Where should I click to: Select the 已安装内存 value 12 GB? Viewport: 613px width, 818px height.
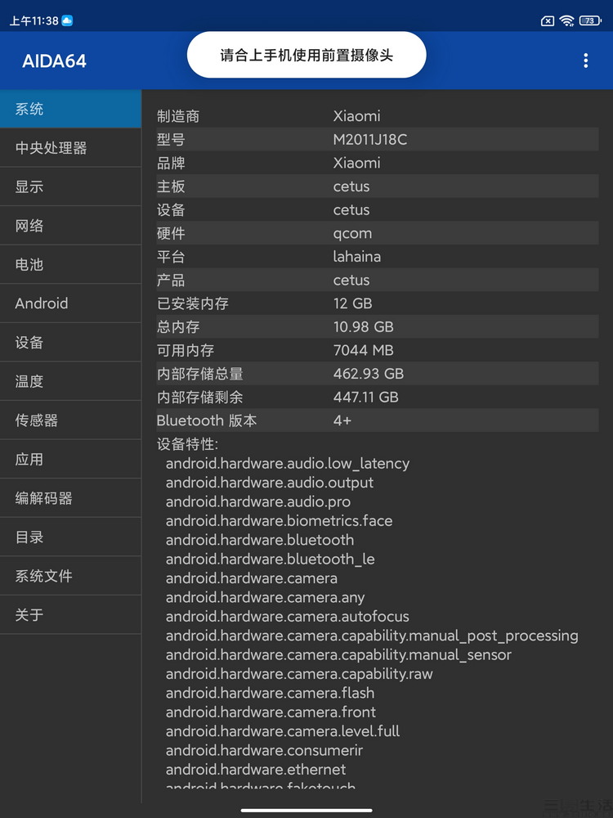(x=352, y=303)
